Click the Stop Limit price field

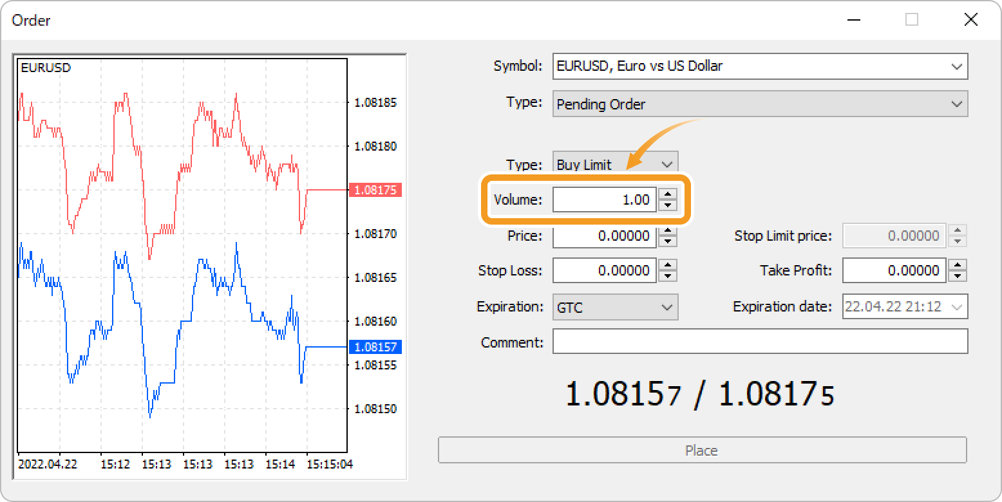pyautogui.click(x=894, y=236)
